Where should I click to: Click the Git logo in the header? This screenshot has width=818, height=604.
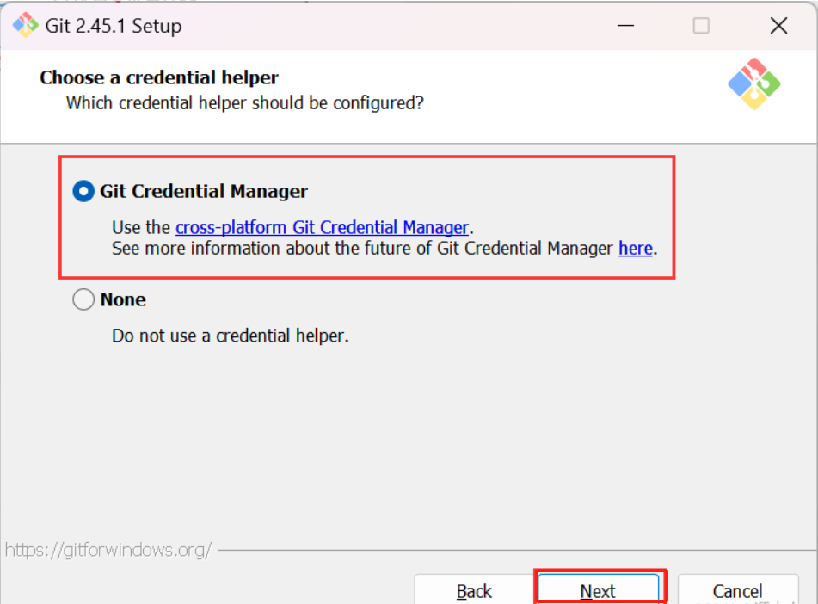pos(753,83)
